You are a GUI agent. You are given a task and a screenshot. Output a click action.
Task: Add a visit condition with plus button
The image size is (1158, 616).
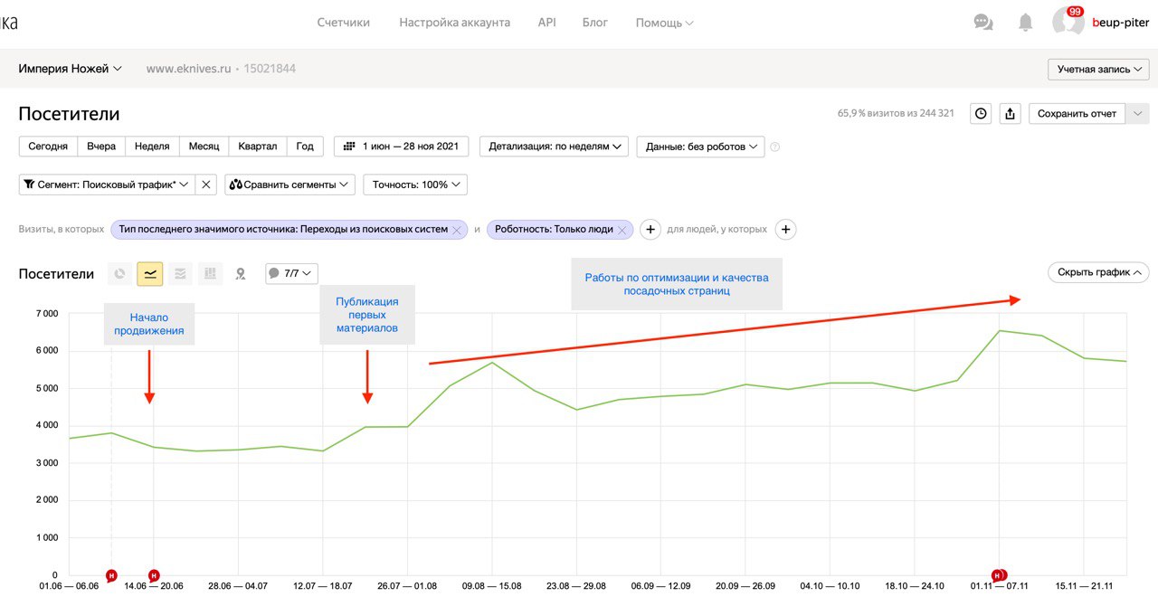(650, 230)
